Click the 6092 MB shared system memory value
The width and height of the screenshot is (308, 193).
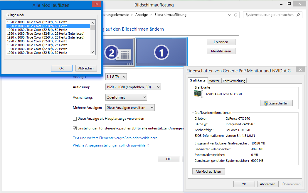pos(257,161)
